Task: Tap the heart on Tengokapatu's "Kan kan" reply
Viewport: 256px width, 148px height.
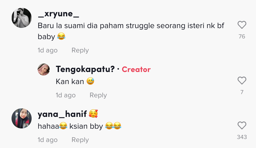Action: [242, 81]
